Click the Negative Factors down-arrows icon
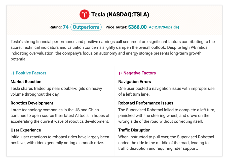Viewport: 227px width, 161px height. tap(120, 73)
